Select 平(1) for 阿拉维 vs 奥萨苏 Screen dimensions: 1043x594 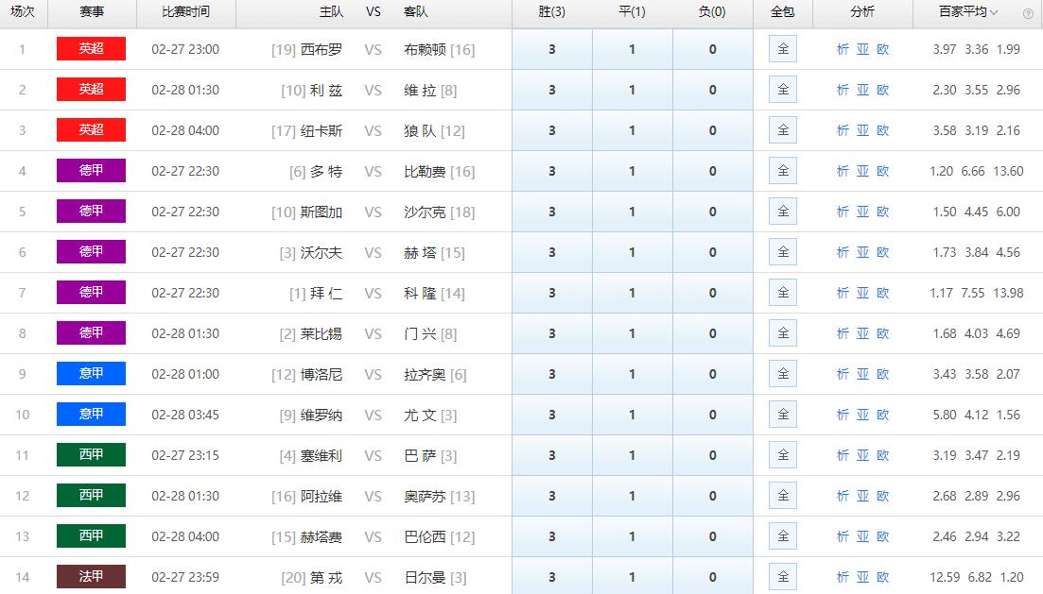[x=632, y=495]
